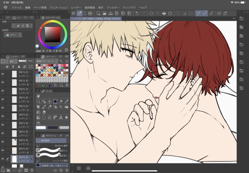The width and height of the screenshot is (249, 173).
Task: Select the シュリンク選択 sub tool
Action: (52, 160)
